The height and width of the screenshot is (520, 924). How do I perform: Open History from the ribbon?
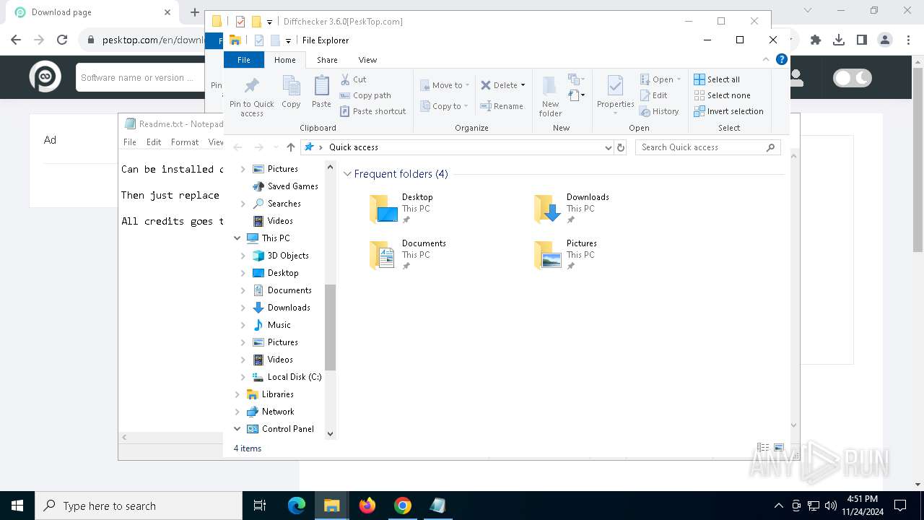tap(659, 111)
